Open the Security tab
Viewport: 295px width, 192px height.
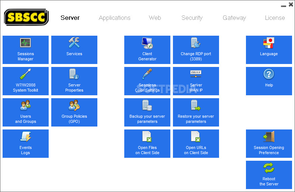192,18
